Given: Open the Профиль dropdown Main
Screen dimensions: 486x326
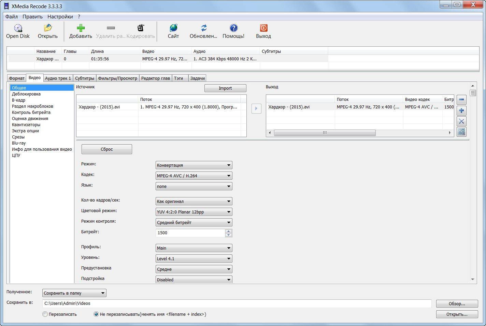Looking at the screenshot, I should pyautogui.click(x=194, y=248).
